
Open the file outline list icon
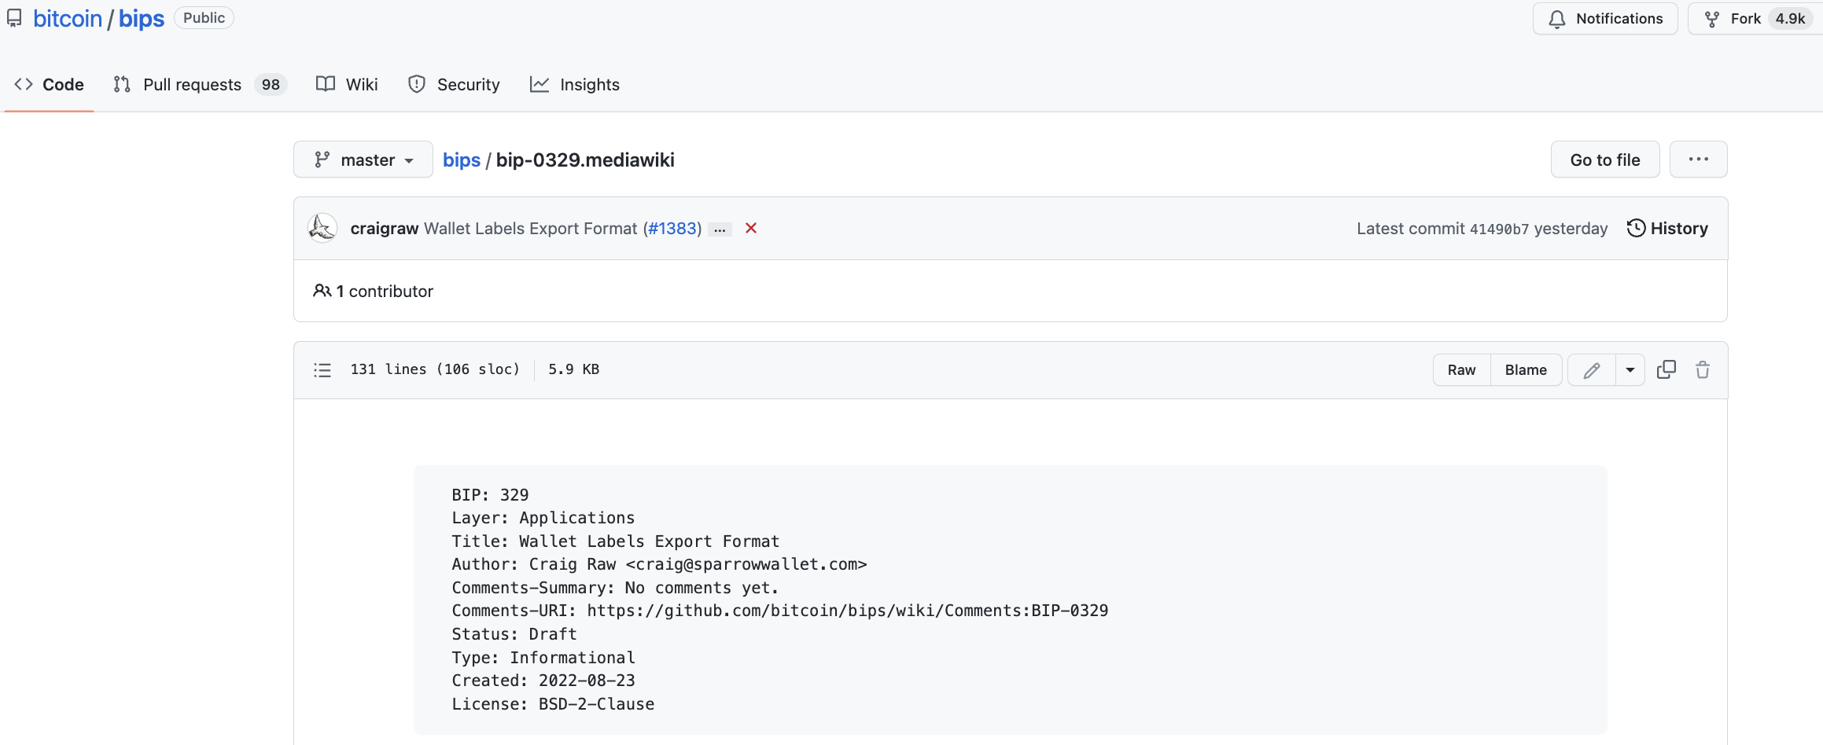(x=322, y=370)
